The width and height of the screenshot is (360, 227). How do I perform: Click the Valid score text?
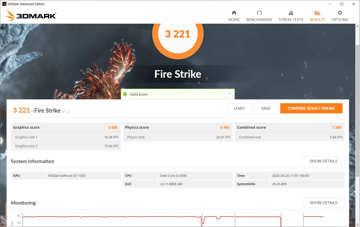[139, 94]
